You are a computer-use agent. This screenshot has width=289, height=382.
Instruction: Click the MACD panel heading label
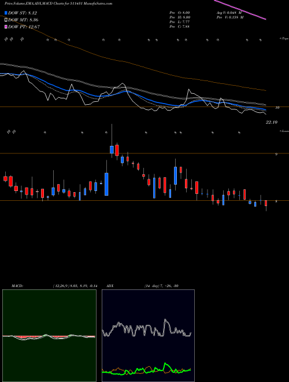pos(17,286)
